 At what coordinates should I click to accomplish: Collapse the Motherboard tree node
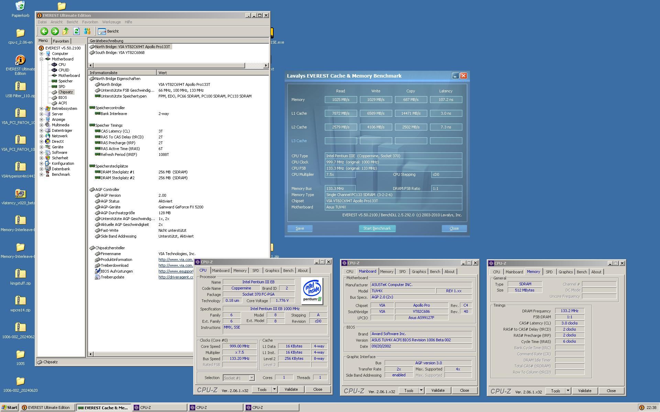[x=42, y=59]
